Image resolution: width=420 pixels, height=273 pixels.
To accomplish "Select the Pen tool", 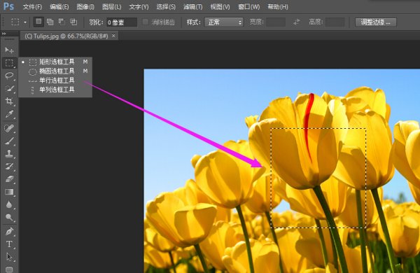I will pyautogui.click(x=9, y=231).
